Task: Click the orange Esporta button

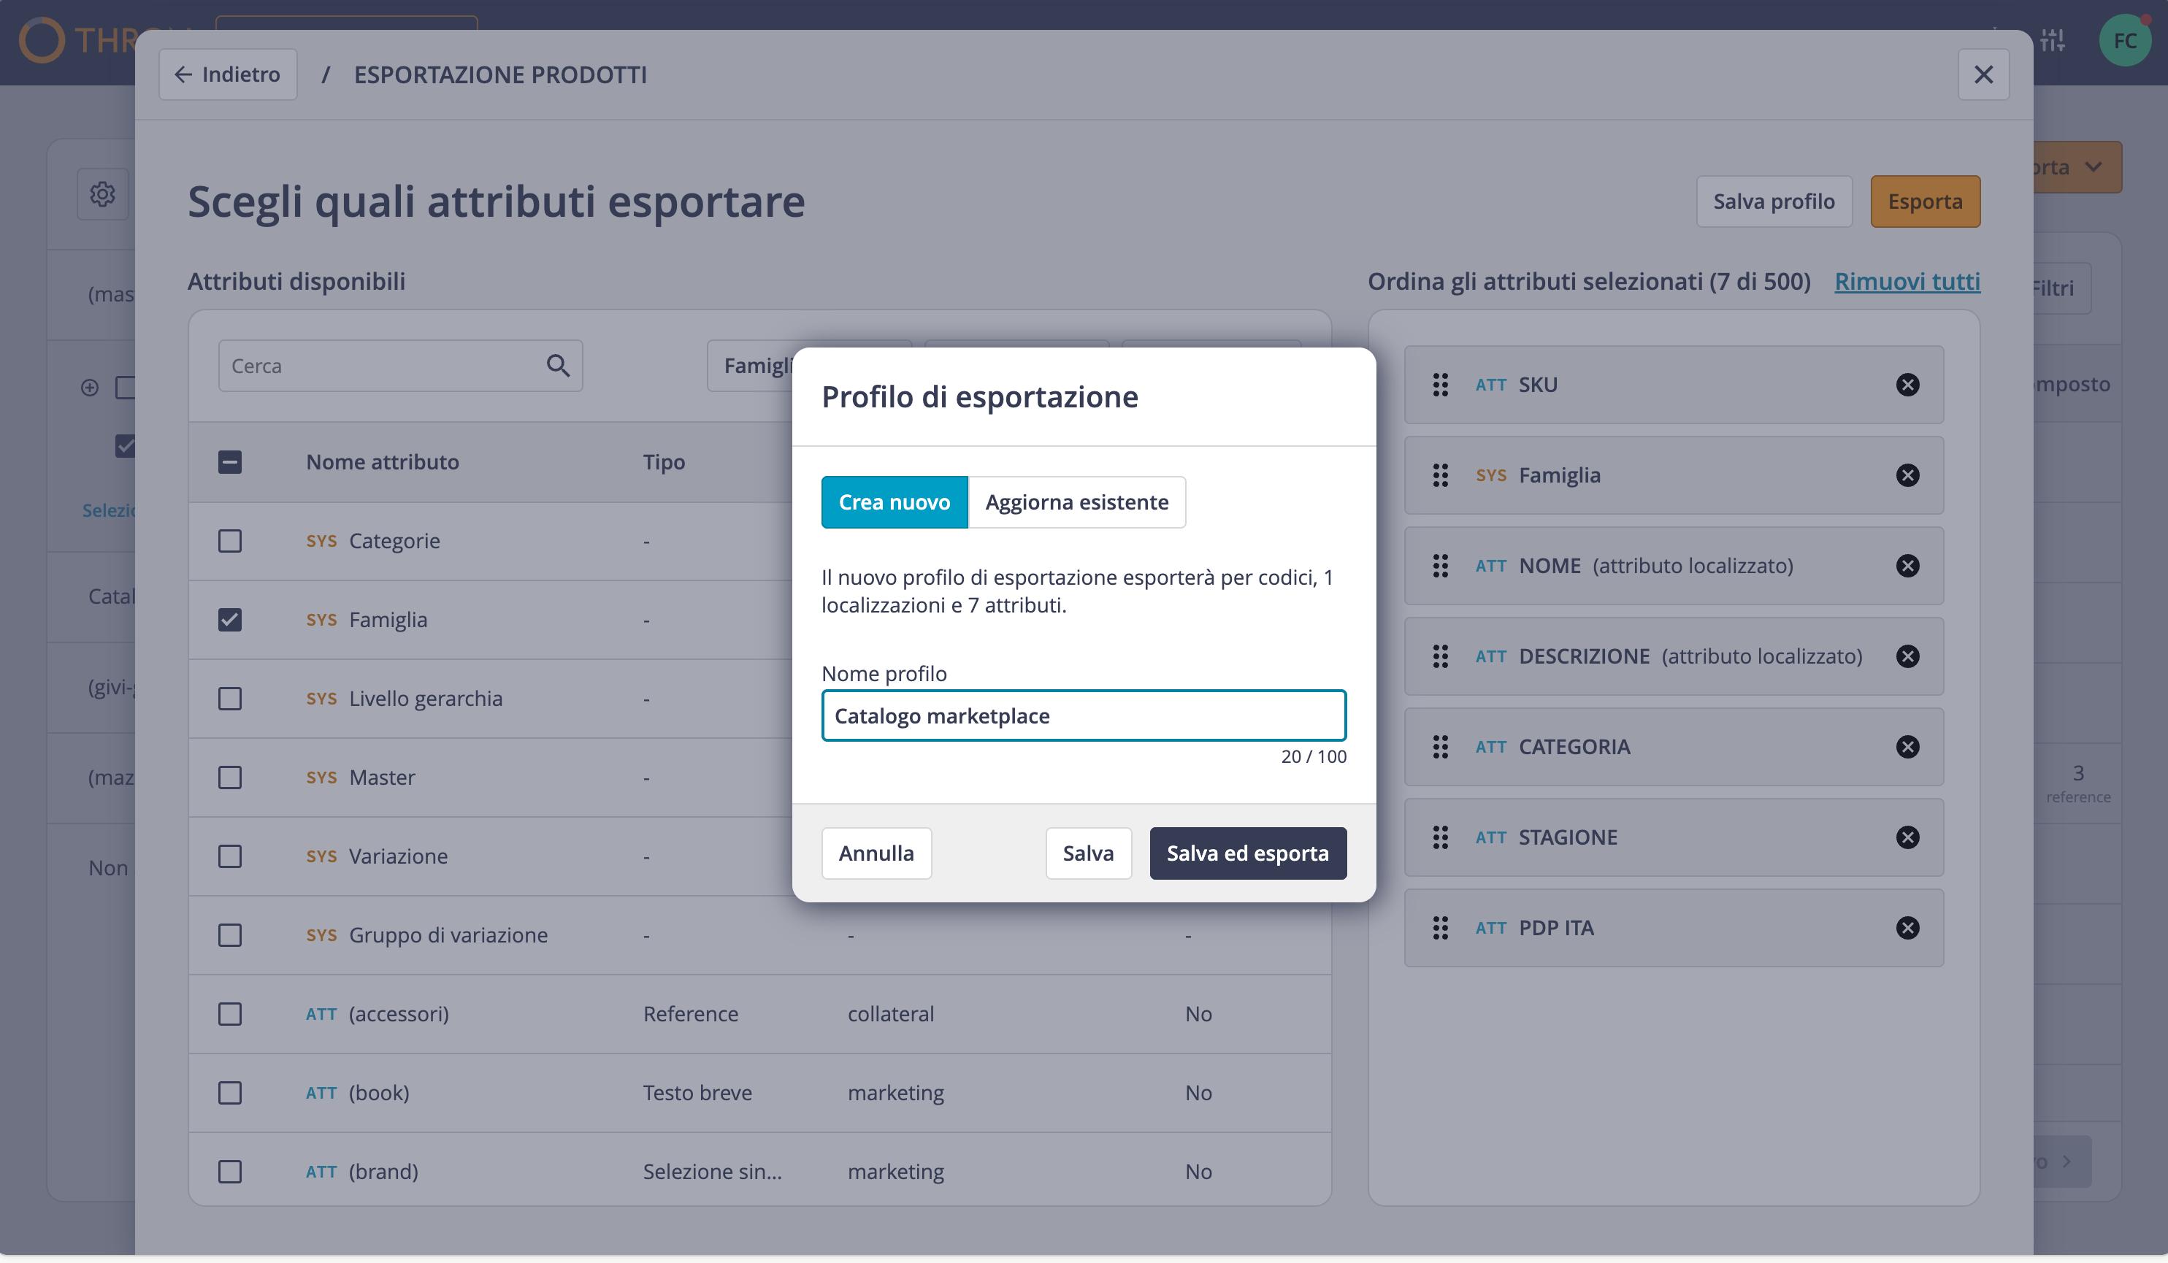Action: tap(1926, 201)
